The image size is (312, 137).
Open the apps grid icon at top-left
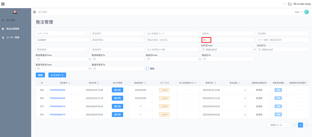pos(3,4)
